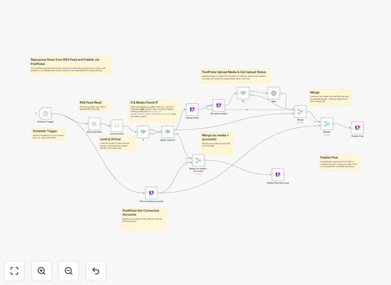391x285 pixels.
Task: Select the Limit to N Post code node
Action: [117, 126]
